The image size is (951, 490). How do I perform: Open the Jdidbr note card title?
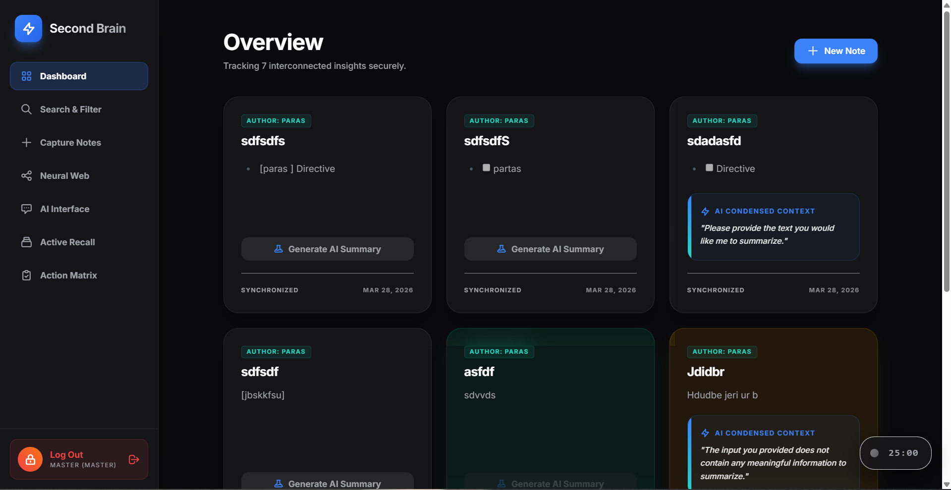[x=705, y=372]
